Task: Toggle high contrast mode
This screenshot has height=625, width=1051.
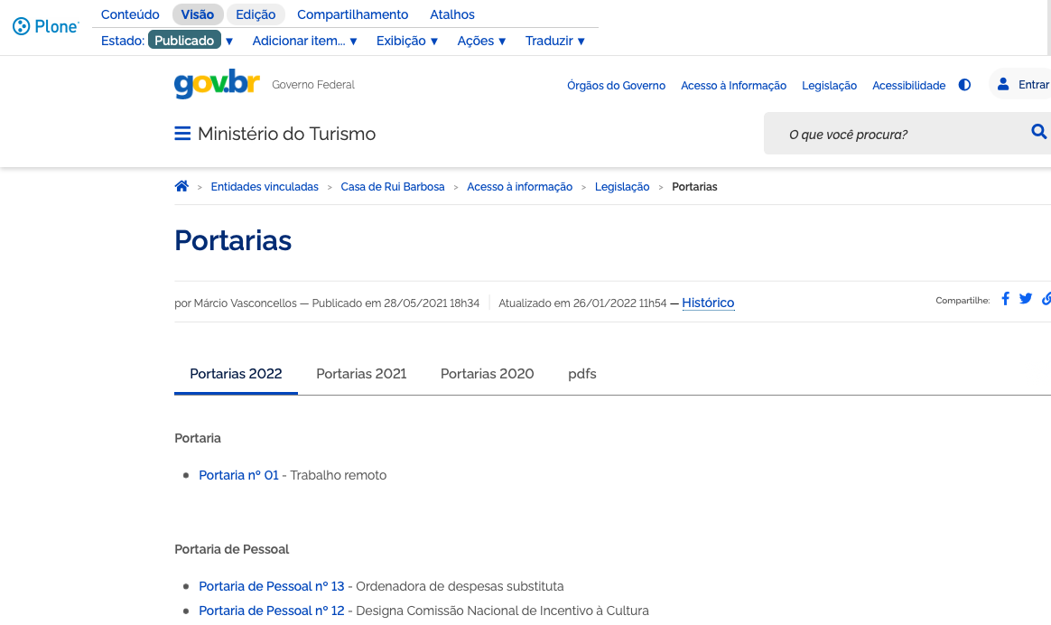Action: pyautogui.click(x=963, y=84)
